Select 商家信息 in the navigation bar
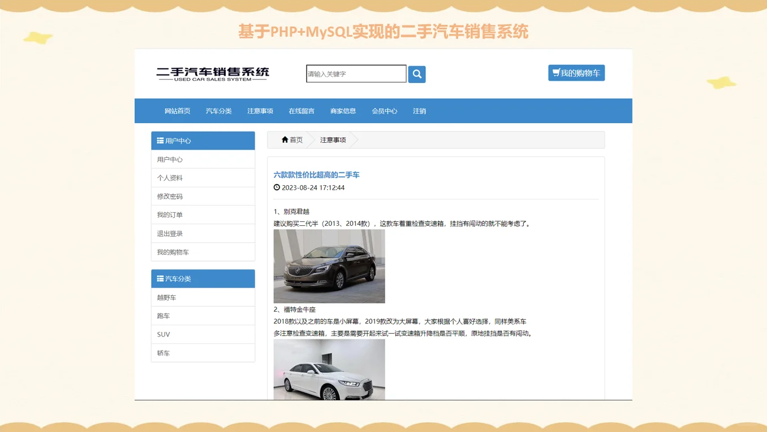Image resolution: width=767 pixels, height=432 pixels. tap(343, 111)
